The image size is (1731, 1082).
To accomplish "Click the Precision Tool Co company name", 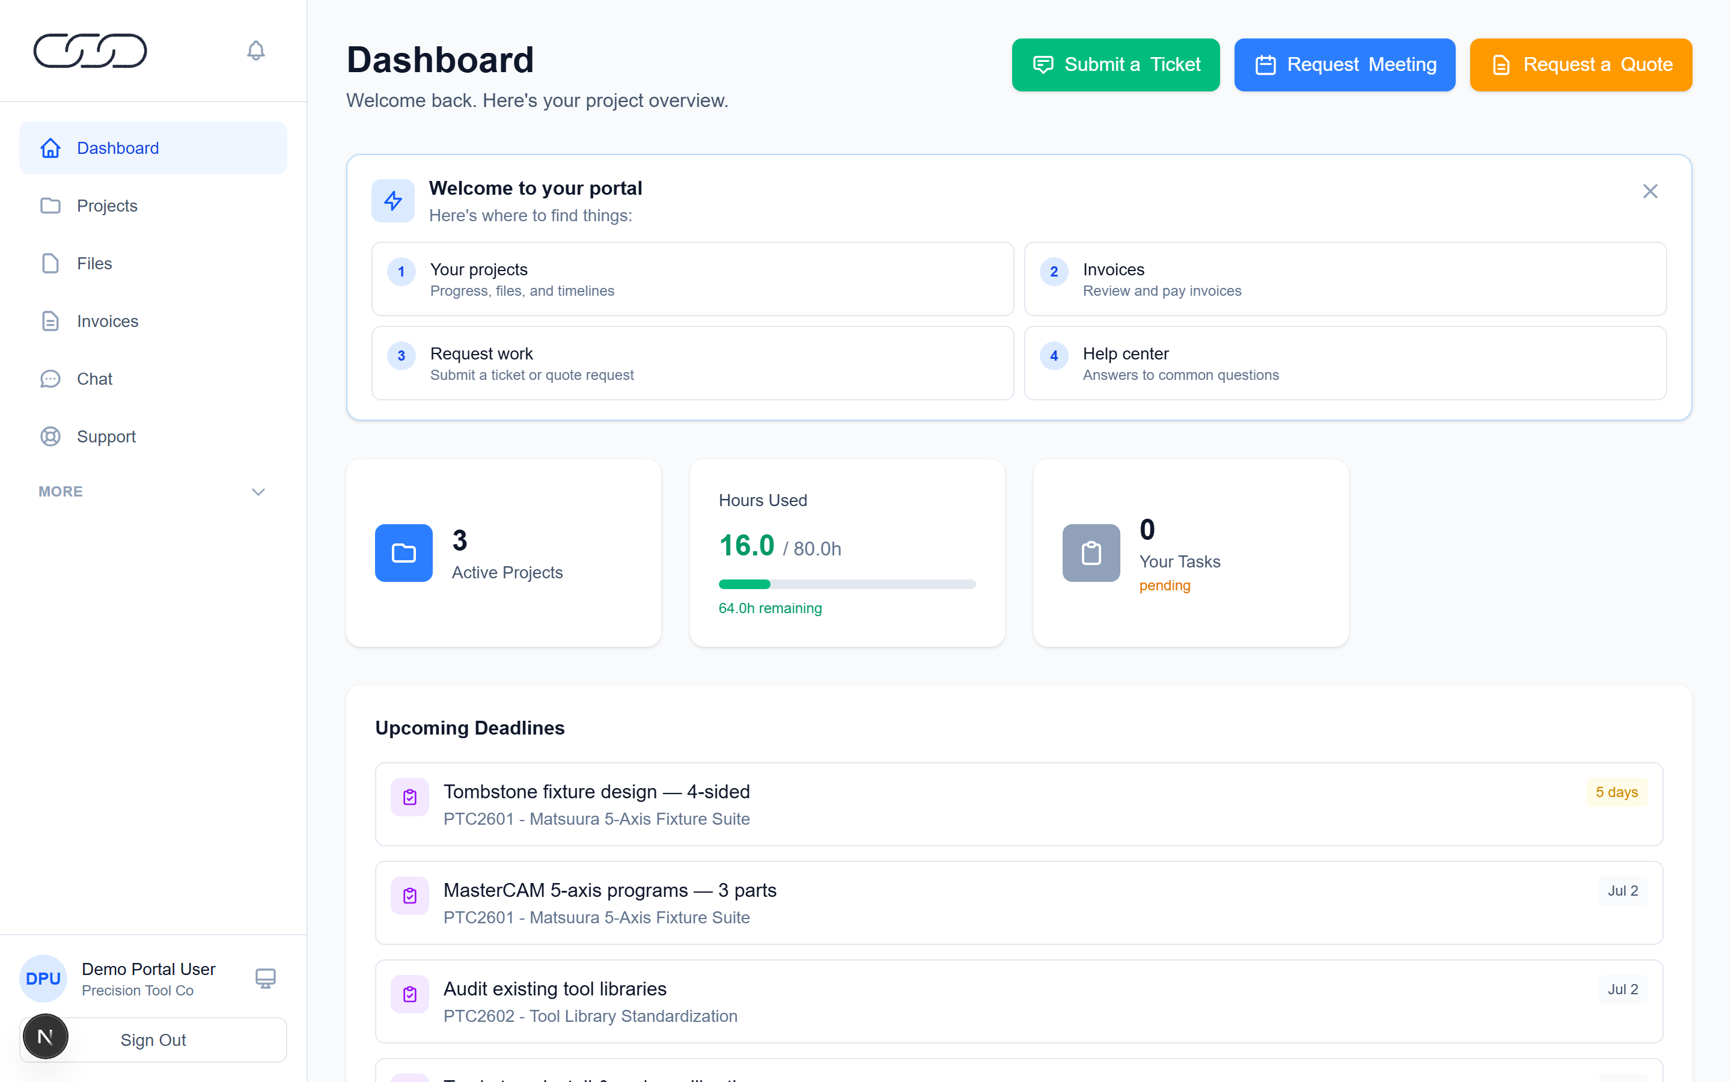I will point(137,991).
